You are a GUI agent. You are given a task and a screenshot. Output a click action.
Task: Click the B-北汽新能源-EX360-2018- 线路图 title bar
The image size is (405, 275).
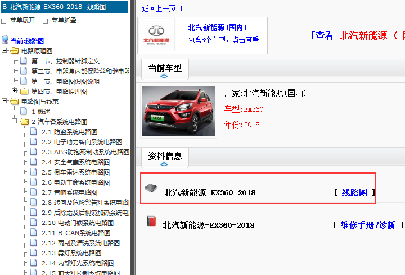pos(64,7)
